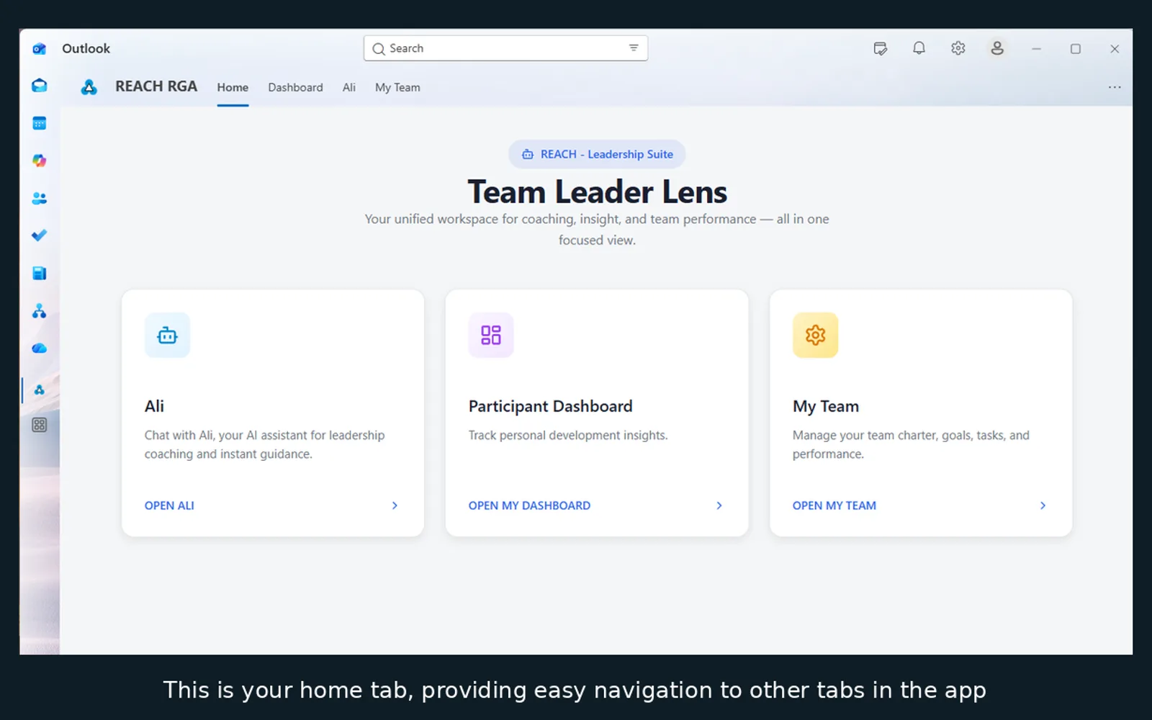Click the Ali card title
This screenshot has height=720, width=1152.
[x=154, y=406]
